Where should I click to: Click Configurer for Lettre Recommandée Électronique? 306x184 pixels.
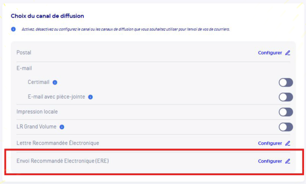tap(270, 143)
